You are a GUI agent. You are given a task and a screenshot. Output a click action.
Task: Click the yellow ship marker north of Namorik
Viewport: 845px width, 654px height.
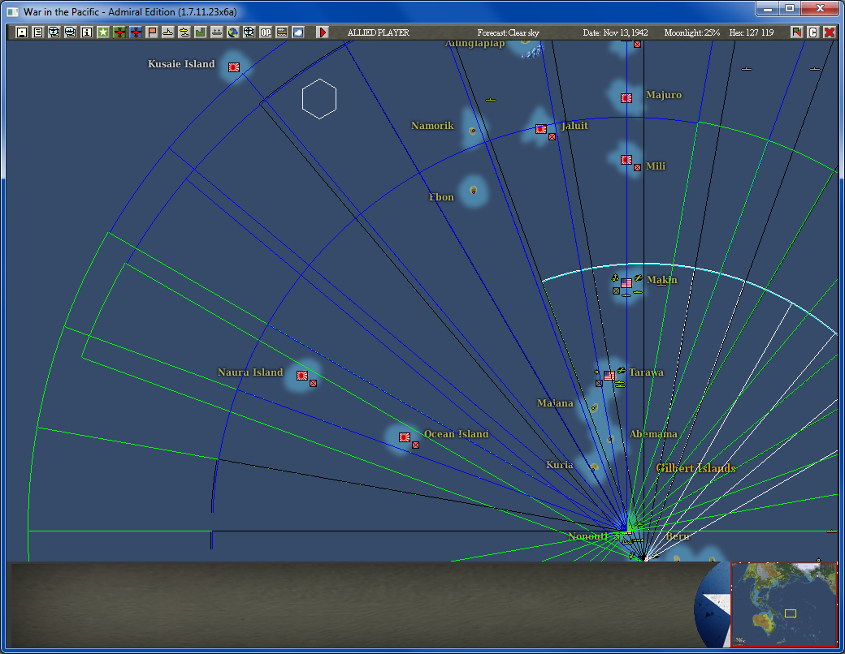coord(491,100)
